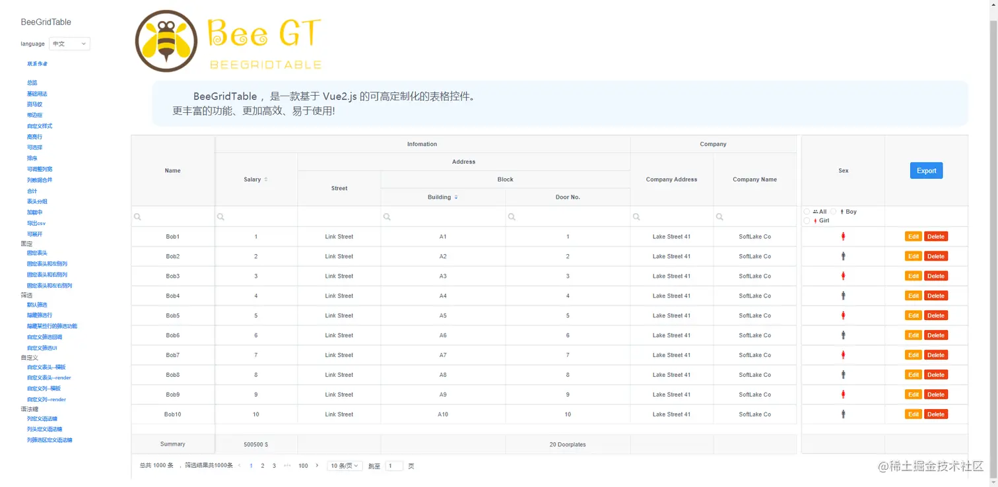Click Edit in Bob1's row
998x487 pixels.
click(x=914, y=236)
